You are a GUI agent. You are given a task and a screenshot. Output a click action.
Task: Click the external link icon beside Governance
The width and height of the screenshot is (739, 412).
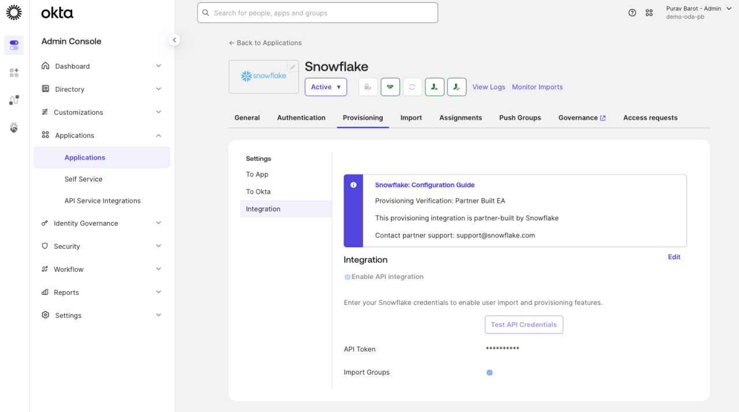[x=603, y=118]
